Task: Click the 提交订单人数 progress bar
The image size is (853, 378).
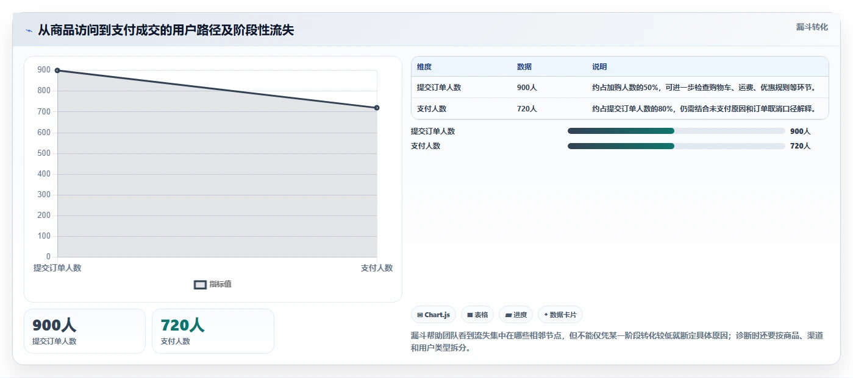Action: (x=676, y=131)
